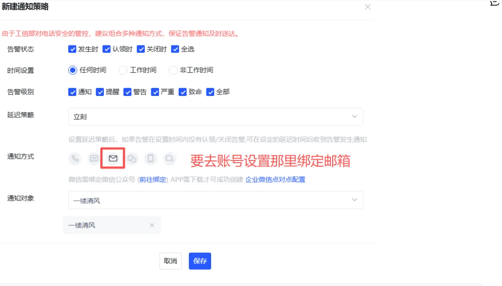Remove the 一缕清风 tag with its x icon
The image size is (502, 286).
point(152,225)
